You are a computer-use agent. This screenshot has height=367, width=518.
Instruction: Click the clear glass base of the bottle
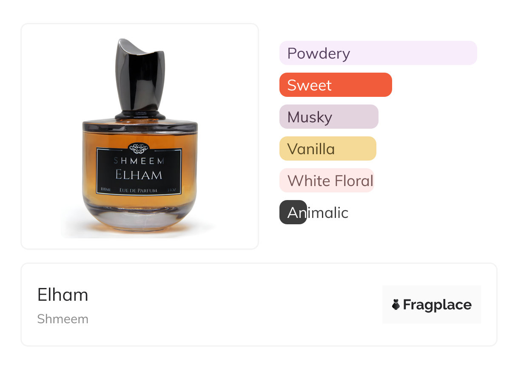tap(140, 219)
